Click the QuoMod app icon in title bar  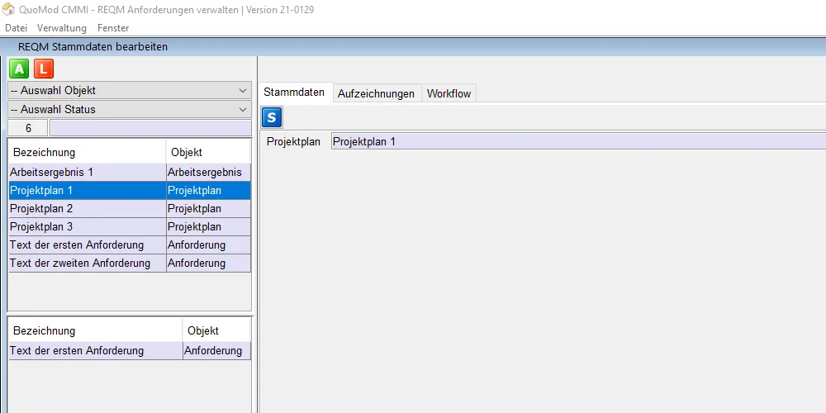tap(9, 10)
